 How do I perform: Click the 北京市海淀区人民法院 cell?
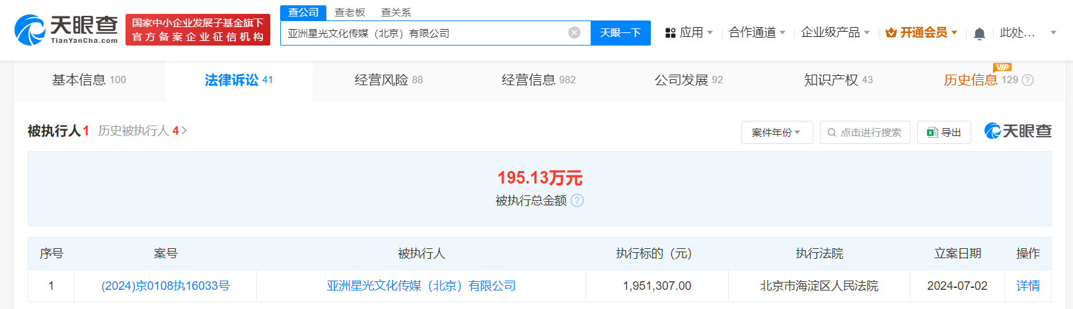(819, 286)
